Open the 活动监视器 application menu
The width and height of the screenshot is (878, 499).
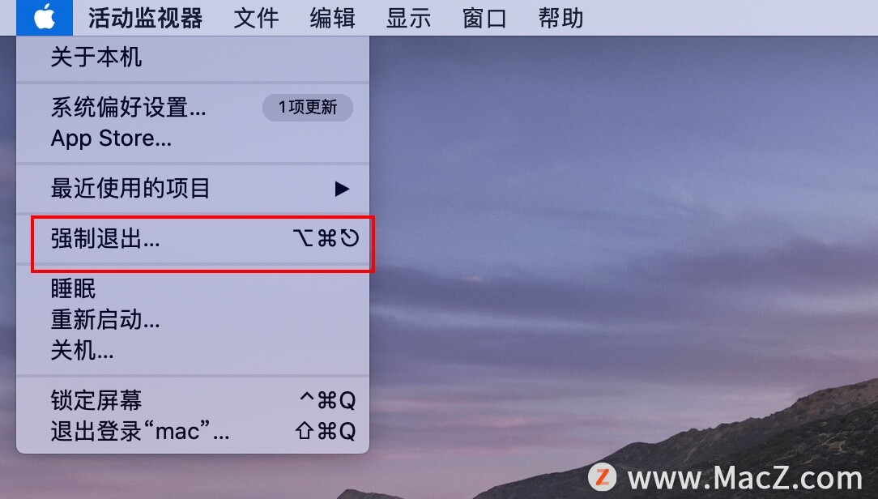(145, 18)
